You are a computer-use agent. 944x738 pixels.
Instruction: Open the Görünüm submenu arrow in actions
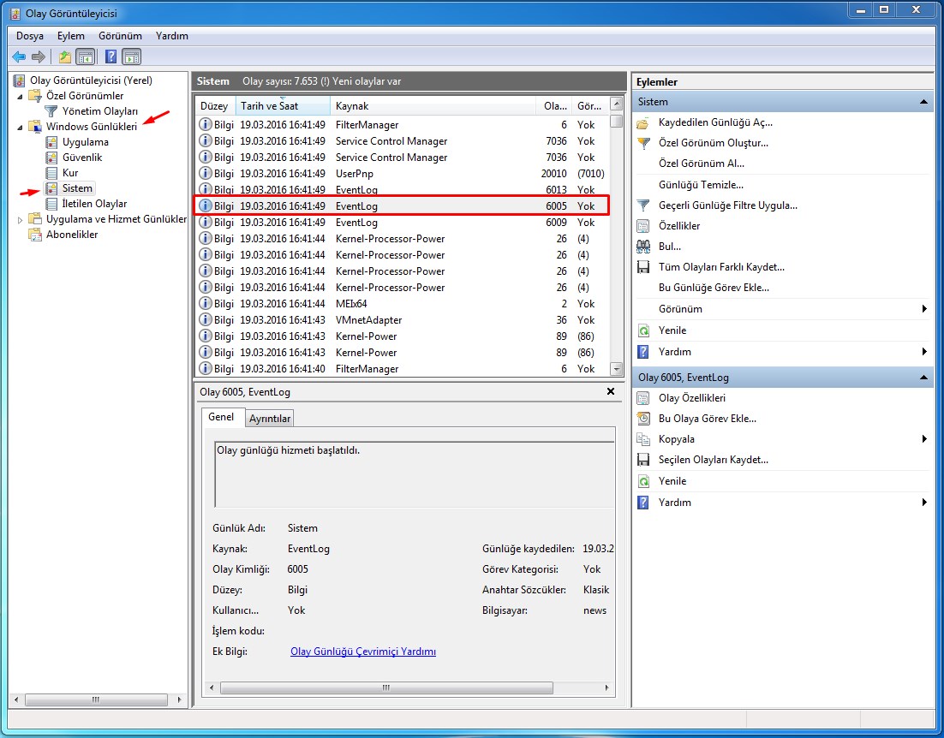coord(924,309)
